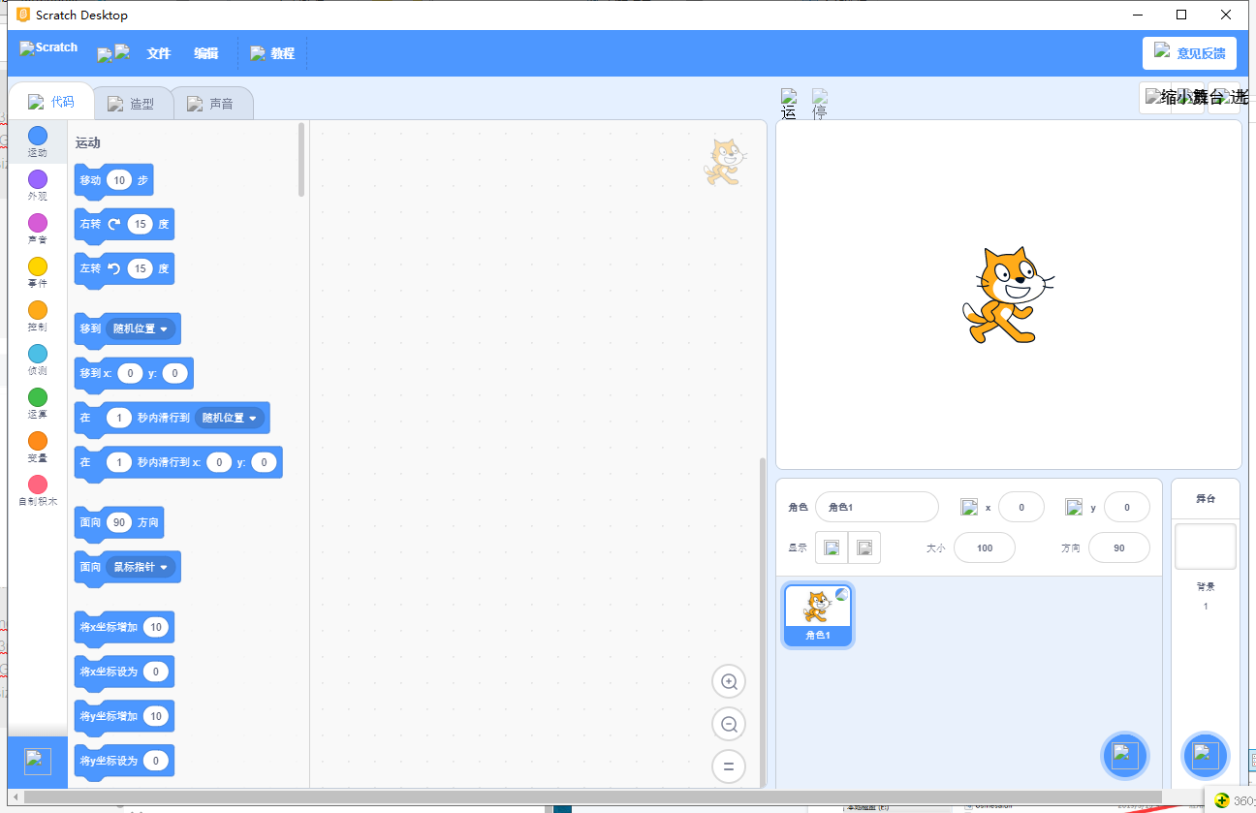Click the Scratch logo in the menu bar

coord(48,47)
